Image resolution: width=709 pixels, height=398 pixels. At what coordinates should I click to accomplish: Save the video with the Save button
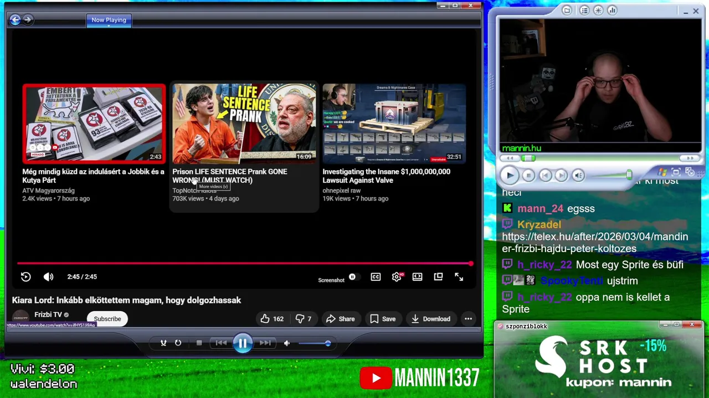383,319
